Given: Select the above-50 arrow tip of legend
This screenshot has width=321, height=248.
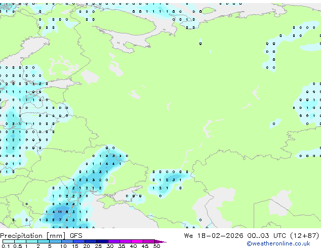Looking at the screenshot, I should pos(160,241).
